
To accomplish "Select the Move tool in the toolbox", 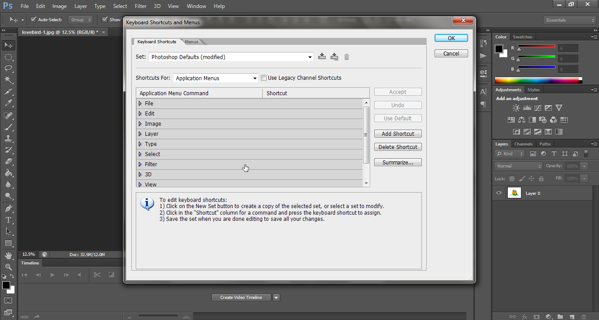I will click(x=8, y=45).
